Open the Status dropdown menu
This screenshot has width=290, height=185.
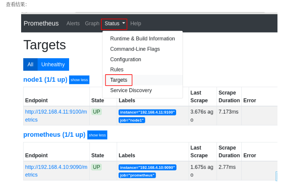115,24
